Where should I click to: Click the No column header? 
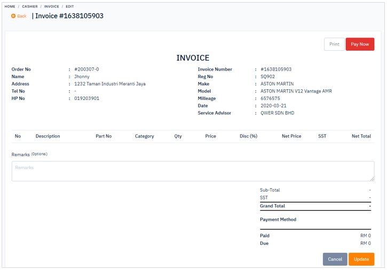(x=18, y=136)
